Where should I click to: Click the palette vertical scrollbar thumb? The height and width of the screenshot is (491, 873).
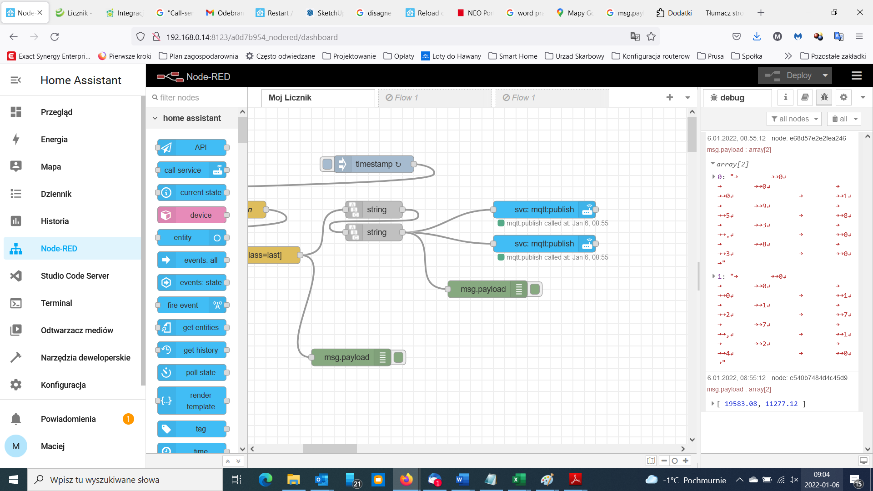click(242, 130)
